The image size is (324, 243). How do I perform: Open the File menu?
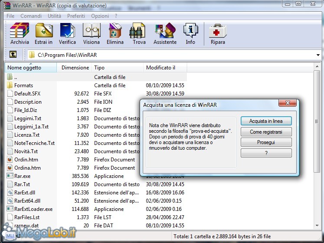point(10,16)
